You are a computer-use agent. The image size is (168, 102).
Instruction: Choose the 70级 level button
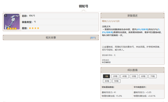(153, 76)
